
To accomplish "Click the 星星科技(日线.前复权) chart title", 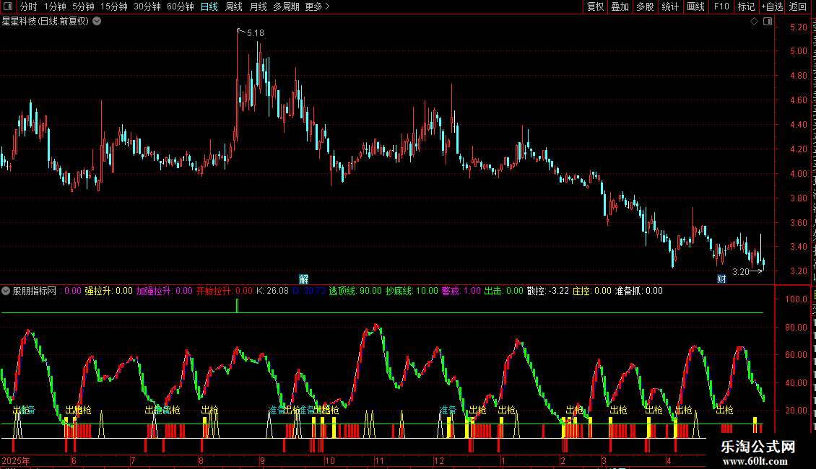I will click(x=45, y=22).
